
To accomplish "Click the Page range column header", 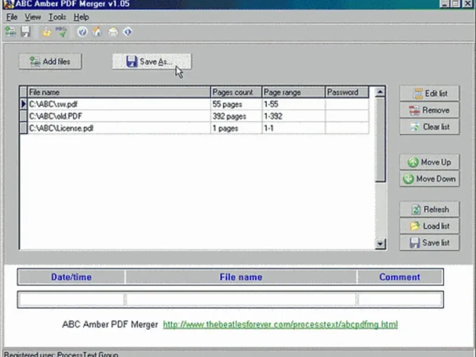I will [x=293, y=92].
